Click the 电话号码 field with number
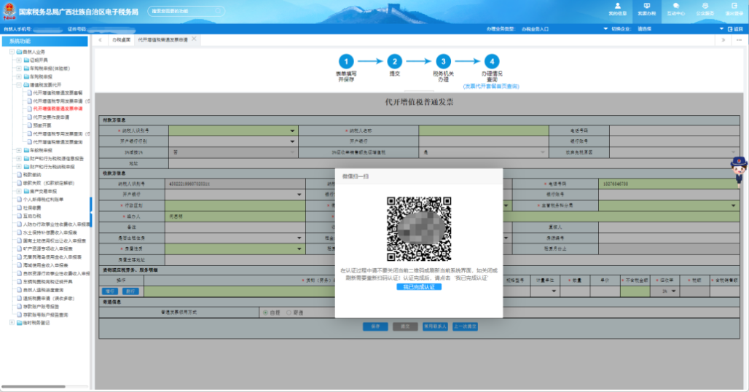Image resolution: width=749 pixels, height=392 pixels. tap(669, 184)
